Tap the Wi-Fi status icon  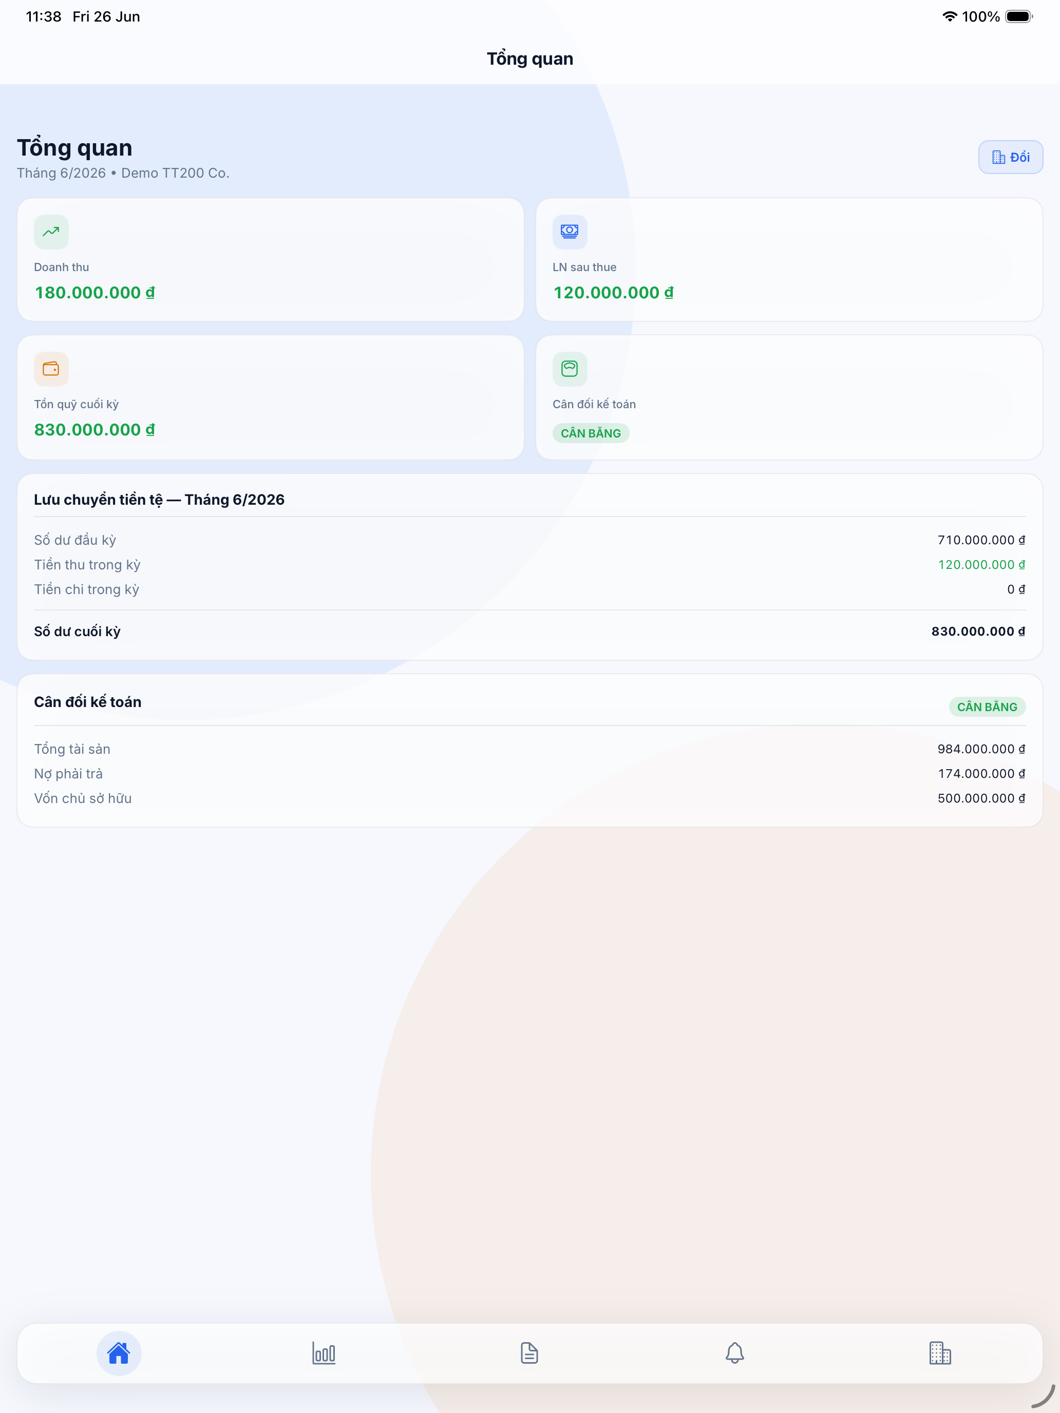coord(950,16)
